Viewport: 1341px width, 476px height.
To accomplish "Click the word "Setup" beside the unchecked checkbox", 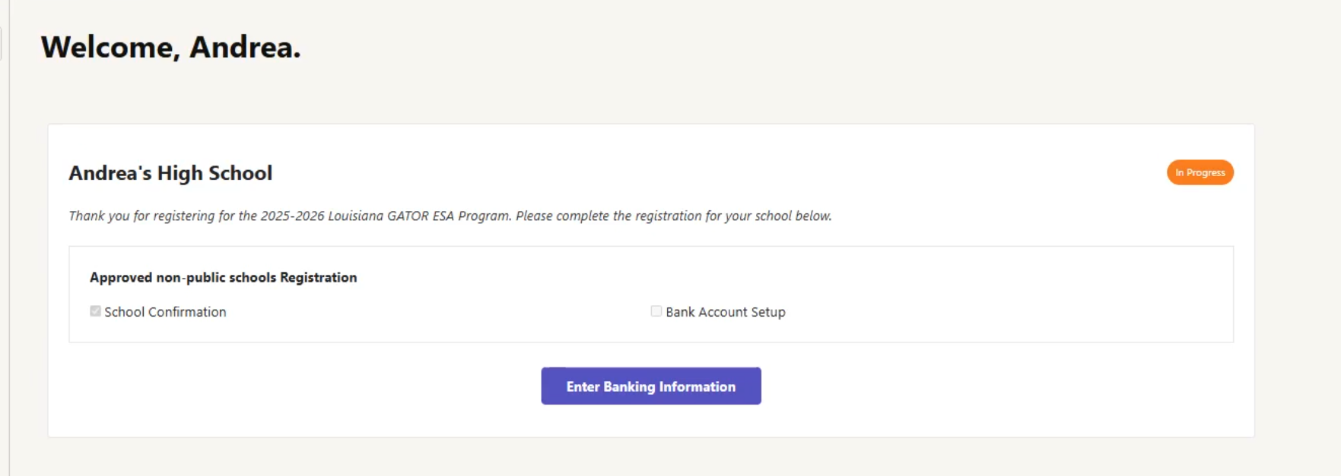I will coord(768,312).
